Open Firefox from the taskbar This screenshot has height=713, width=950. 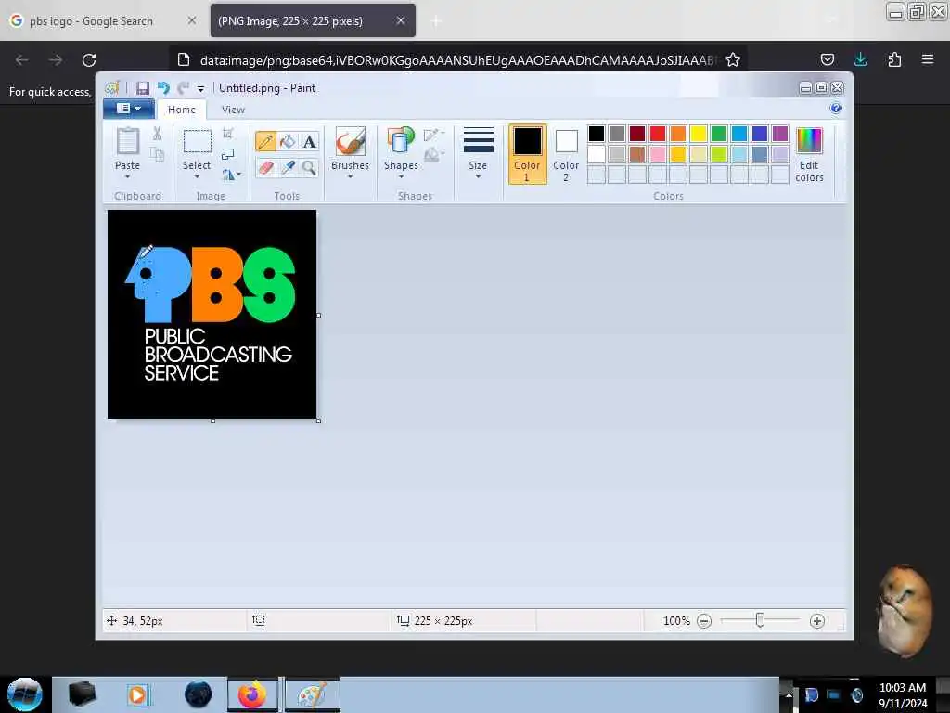pyautogui.click(x=252, y=694)
